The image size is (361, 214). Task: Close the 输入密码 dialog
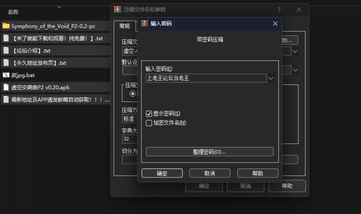pos(275,23)
